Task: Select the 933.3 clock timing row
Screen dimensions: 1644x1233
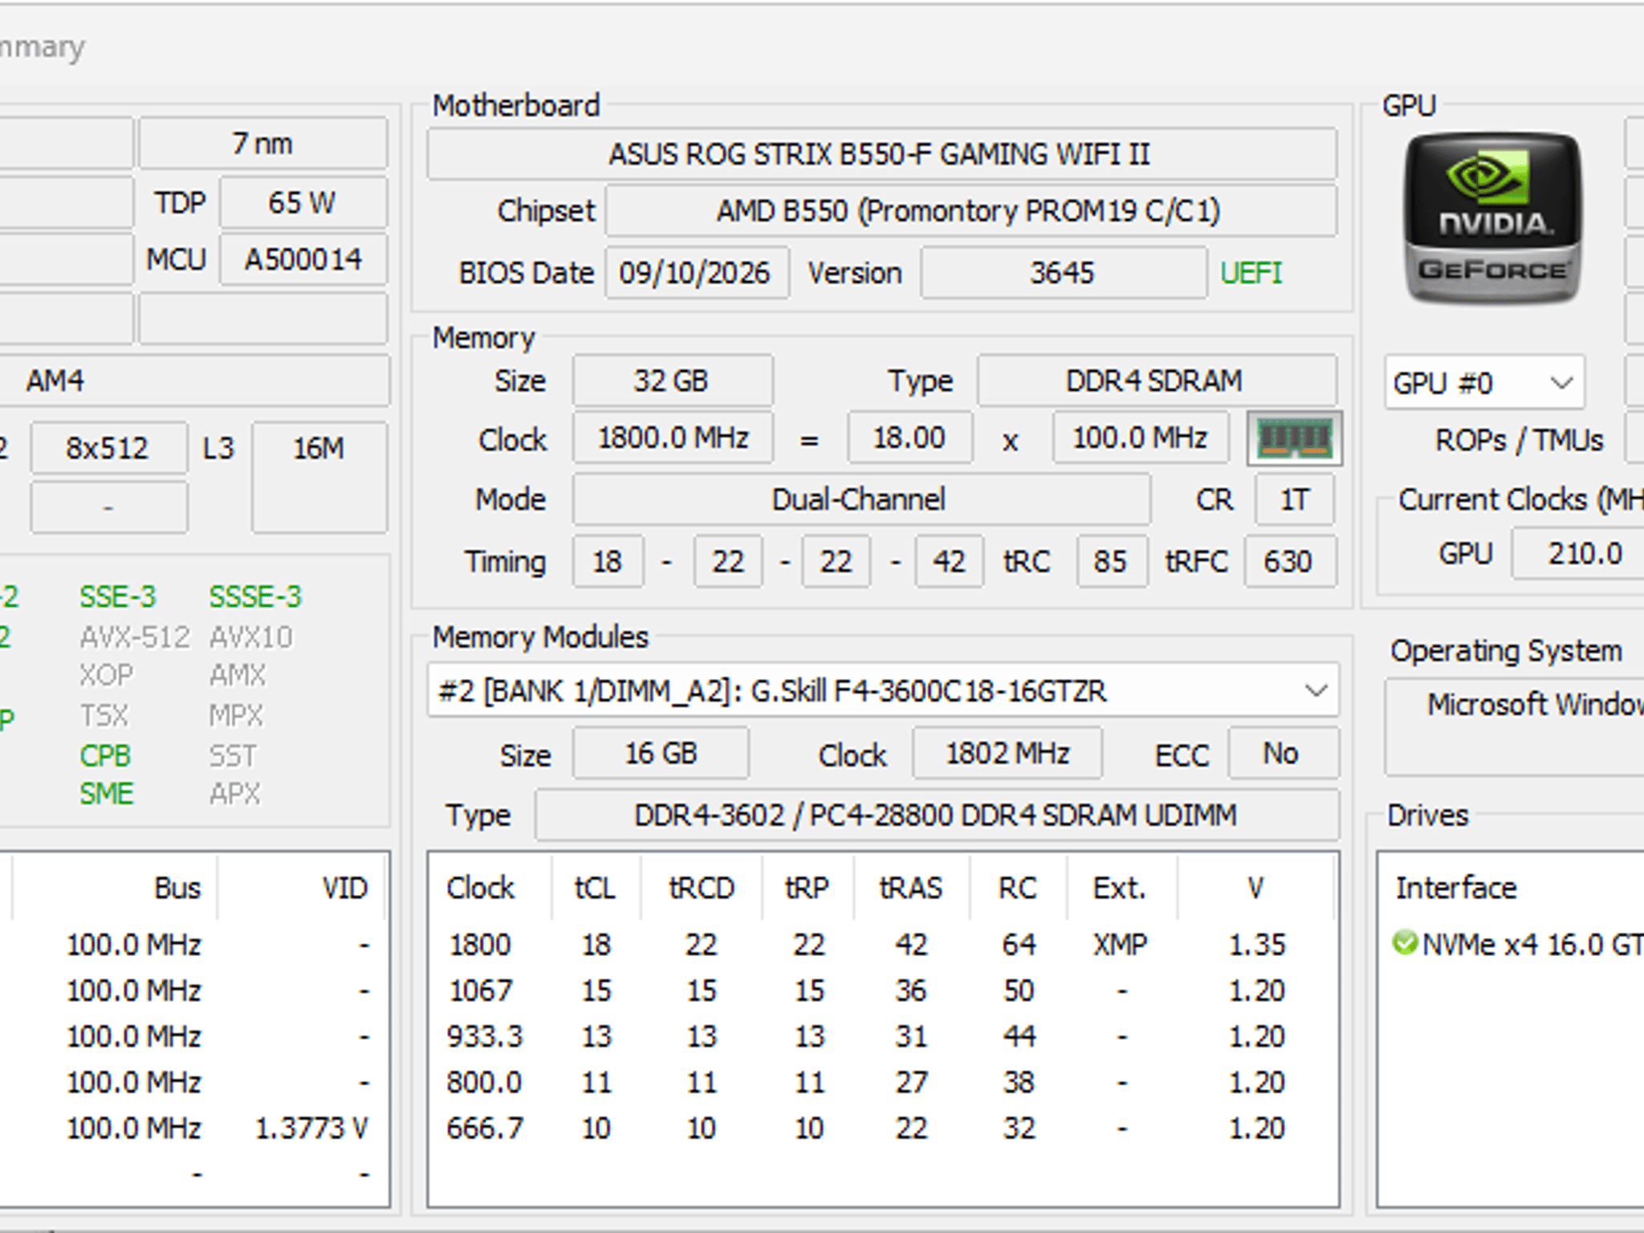Action: pos(882,1036)
